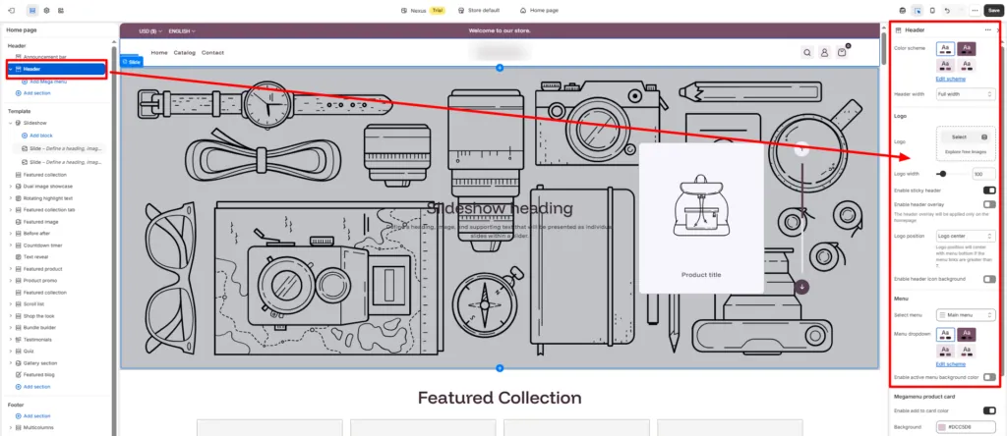Toggle Enable add to card color switch
This screenshot has width=1007, height=436.
click(989, 410)
